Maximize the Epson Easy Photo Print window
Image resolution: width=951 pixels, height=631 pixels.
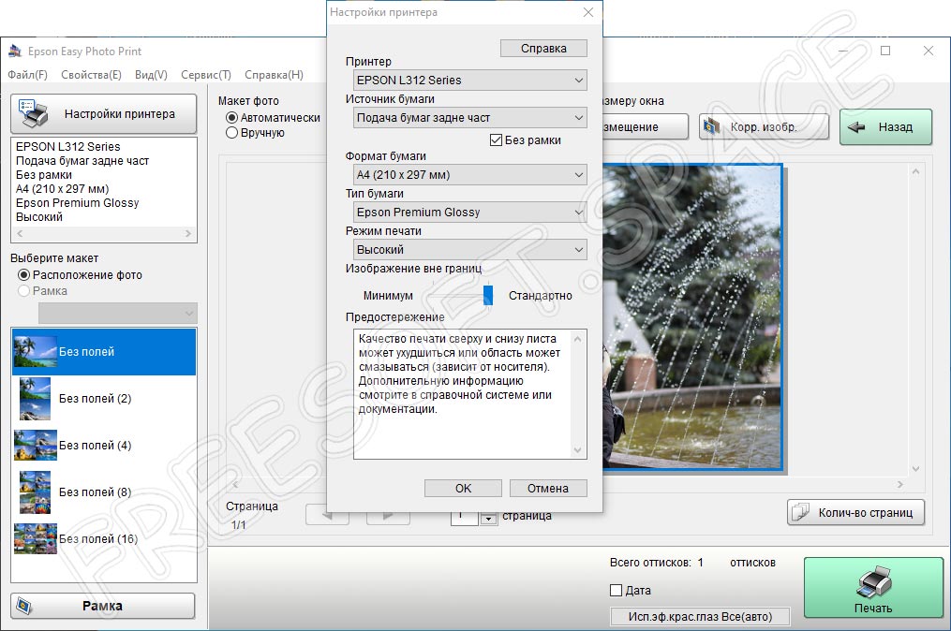click(x=885, y=51)
